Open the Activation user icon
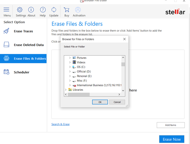This screenshot has height=144, width=190. [78, 10]
